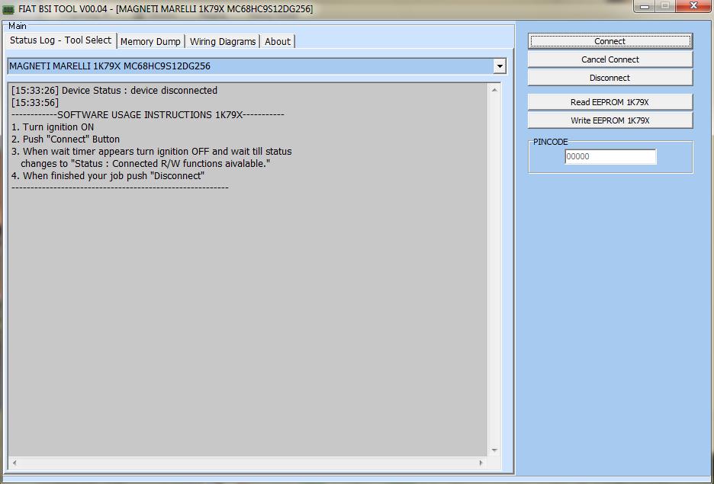Click the 'Connected R/W functions aivalable' line
Image resolution: width=714 pixels, height=484 pixels.
click(x=145, y=164)
